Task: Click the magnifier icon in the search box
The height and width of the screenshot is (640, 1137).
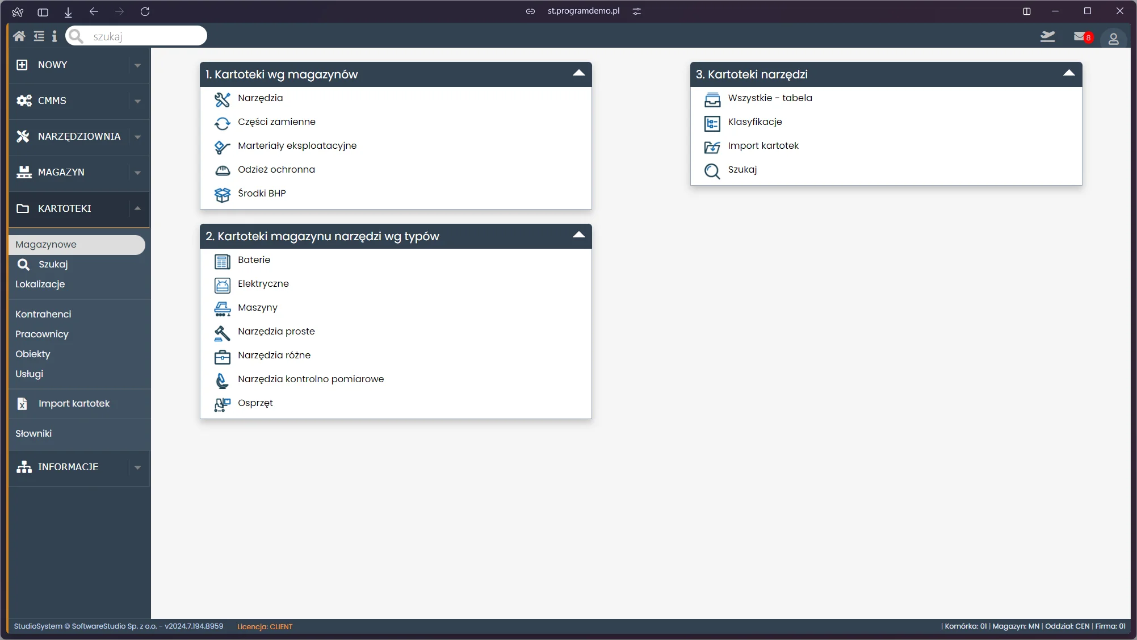Action: tap(76, 36)
